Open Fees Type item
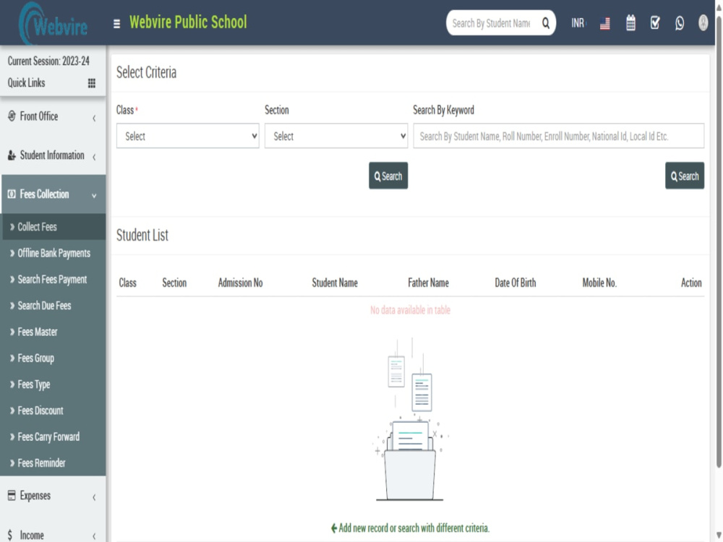The height and width of the screenshot is (542, 723). 53,384
